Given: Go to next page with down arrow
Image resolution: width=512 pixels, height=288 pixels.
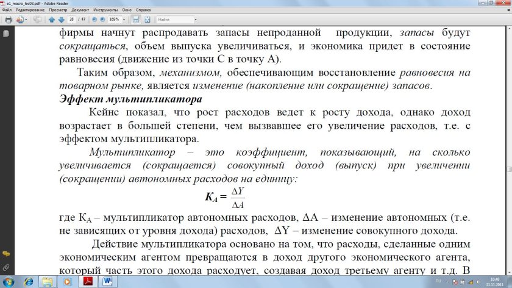Looking at the screenshot, I should [x=62, y=20].
